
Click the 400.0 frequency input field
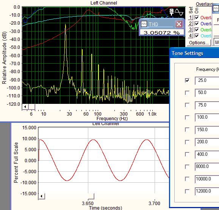pyautogui.click(x=207, y=154)
